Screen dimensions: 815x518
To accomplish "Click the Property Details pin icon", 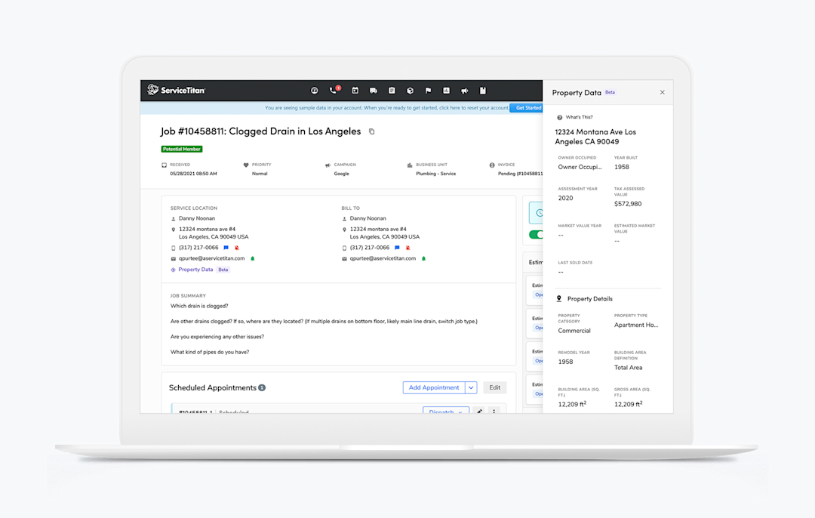I will pyautogui.click(x=559, y=298).
